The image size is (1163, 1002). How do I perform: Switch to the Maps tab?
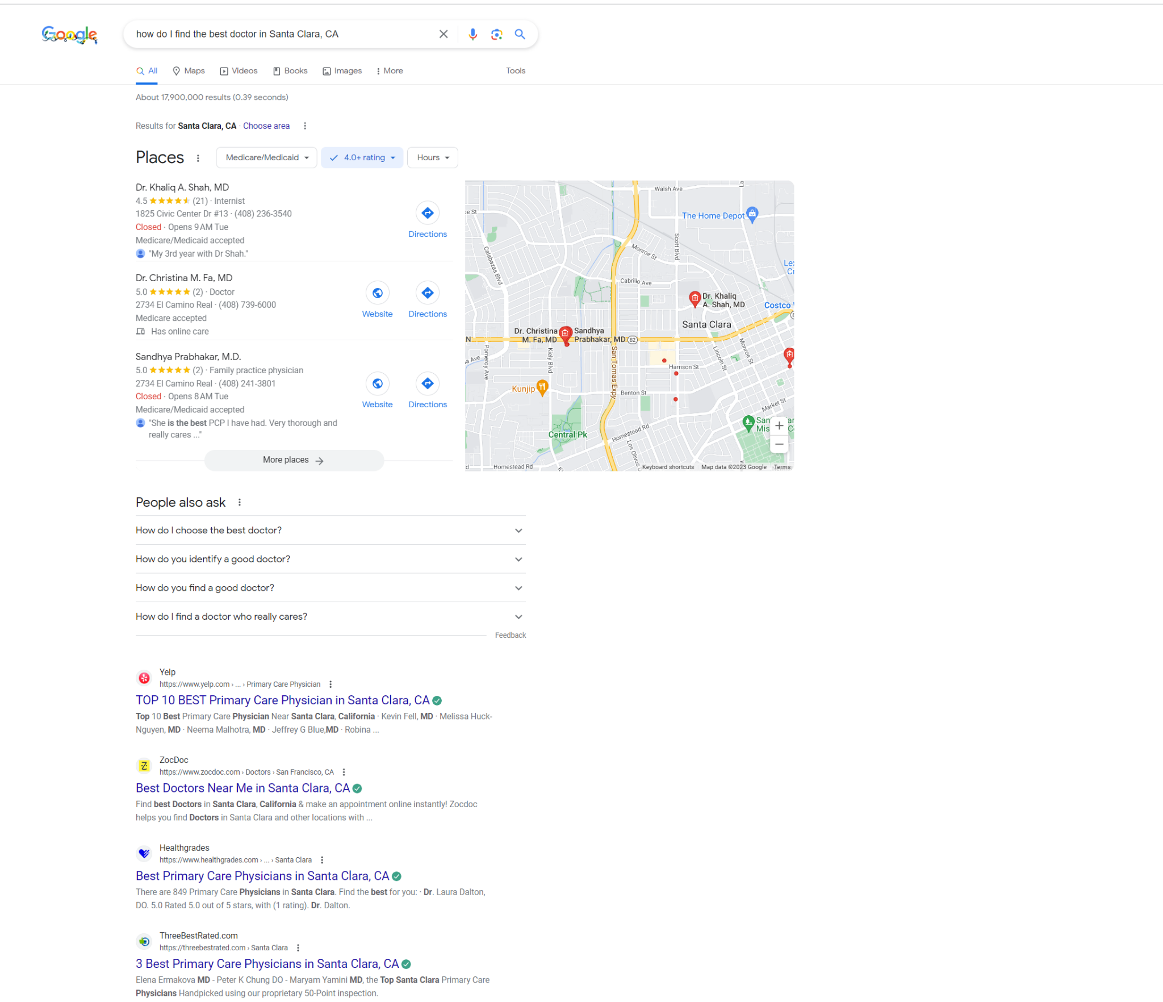[189, 71]
